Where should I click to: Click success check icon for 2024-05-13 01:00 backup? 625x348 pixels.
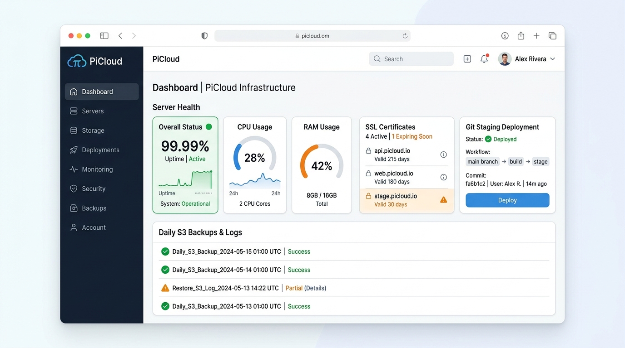pos(165,306)
